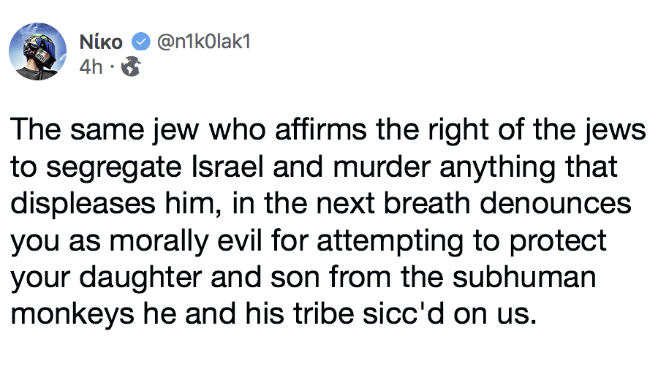Click the third line of the post text

[x=321, y=204]
